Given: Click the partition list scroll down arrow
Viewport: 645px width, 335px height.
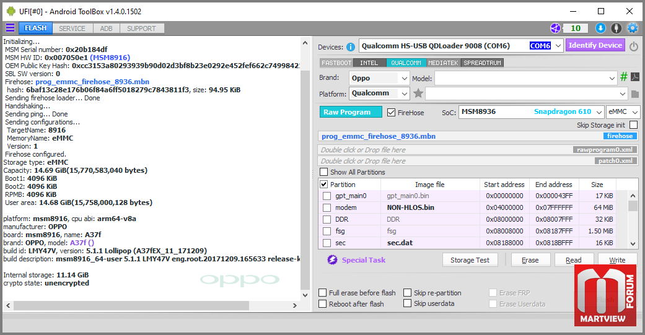Looking at the screenshot, I should [633, 243].
